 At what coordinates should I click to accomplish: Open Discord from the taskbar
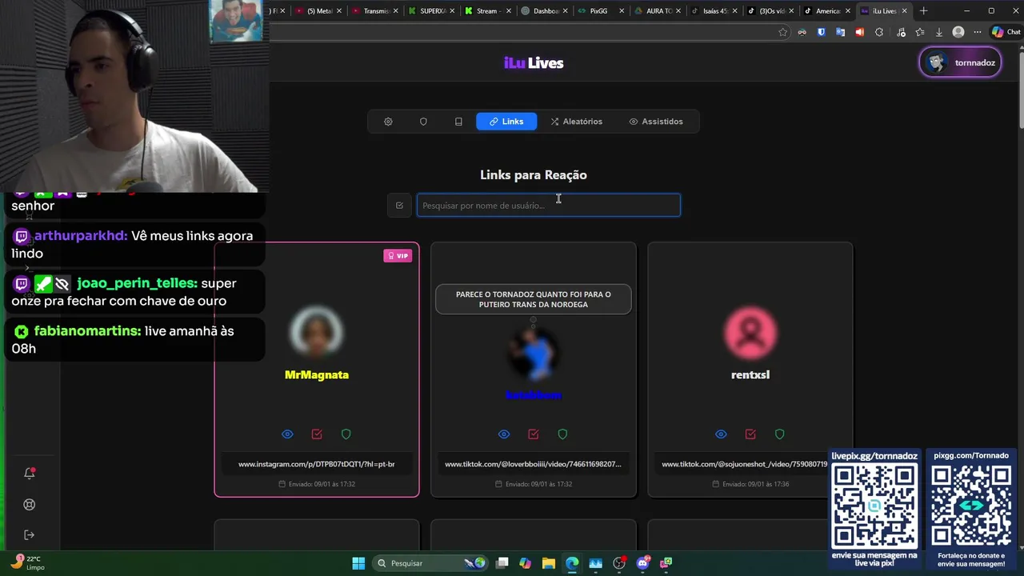642,563
